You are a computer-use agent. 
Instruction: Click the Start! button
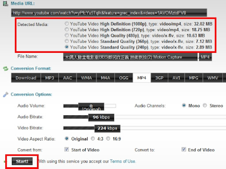[x=22, y=162]
